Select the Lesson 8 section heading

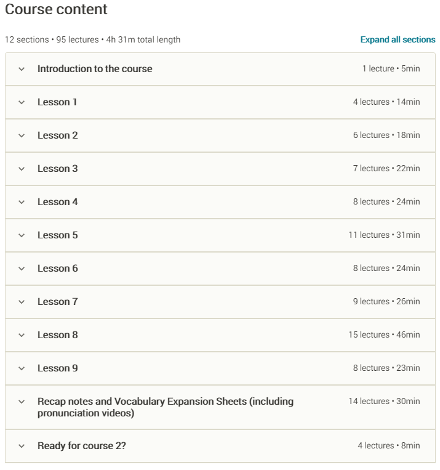coord(58,335)
